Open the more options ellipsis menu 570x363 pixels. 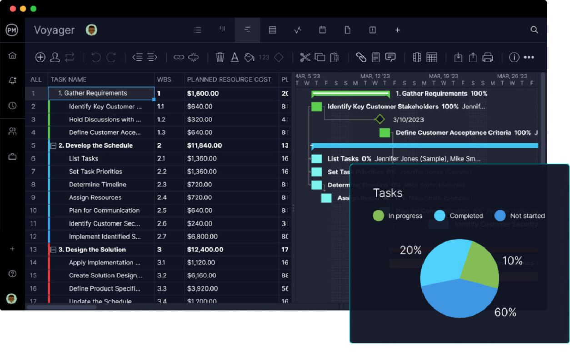point(529,57)
